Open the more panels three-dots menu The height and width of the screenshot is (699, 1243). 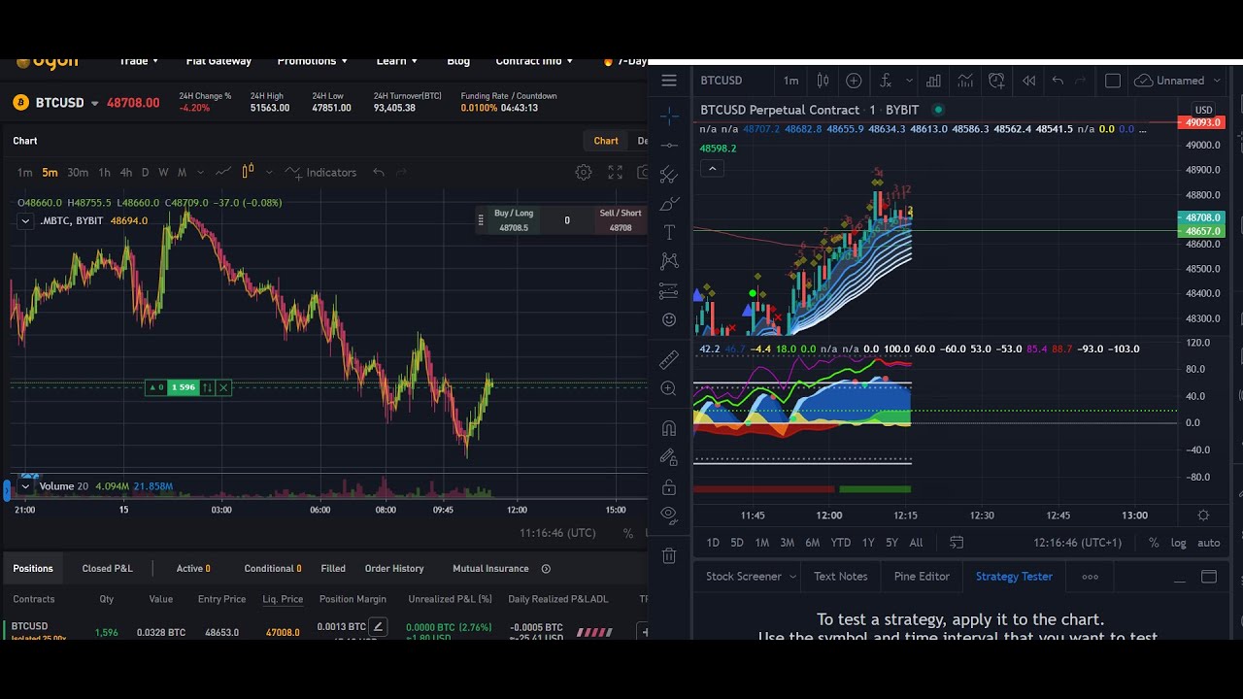(1091, 577)
